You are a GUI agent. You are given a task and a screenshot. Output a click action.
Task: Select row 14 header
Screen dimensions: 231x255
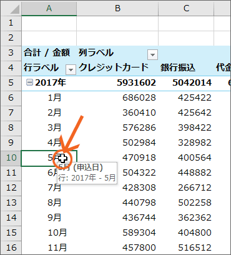click(11, 217)
